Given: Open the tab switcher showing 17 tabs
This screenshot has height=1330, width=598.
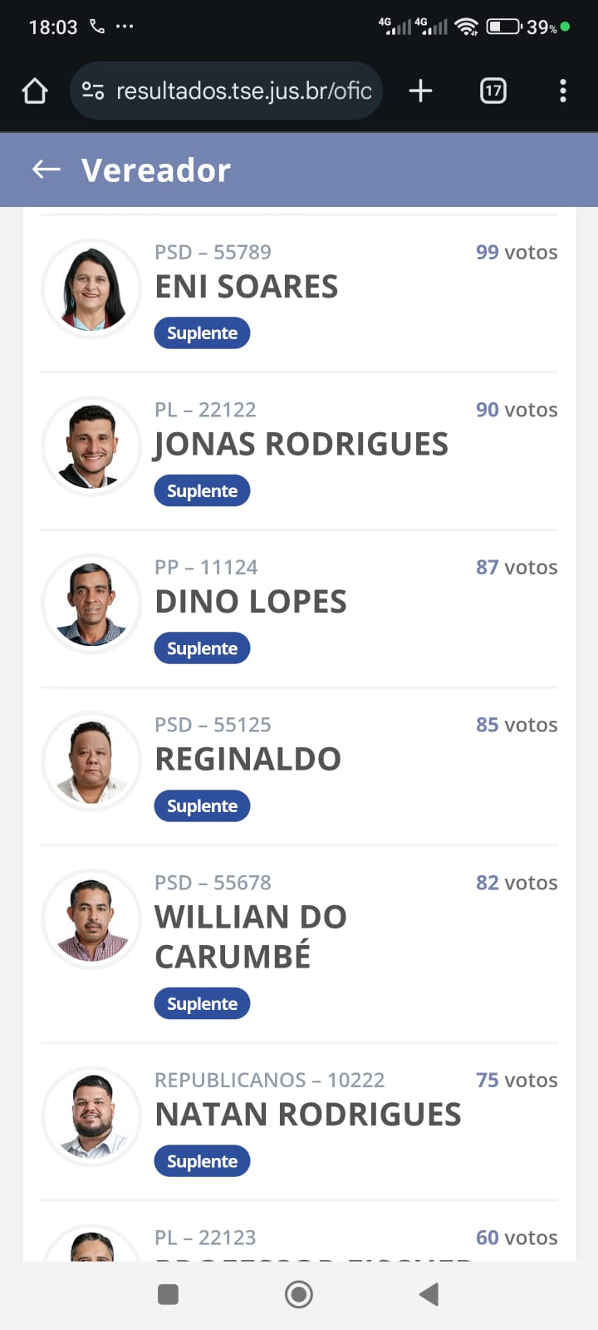Looking at the screenshot, I should [493, 91].
